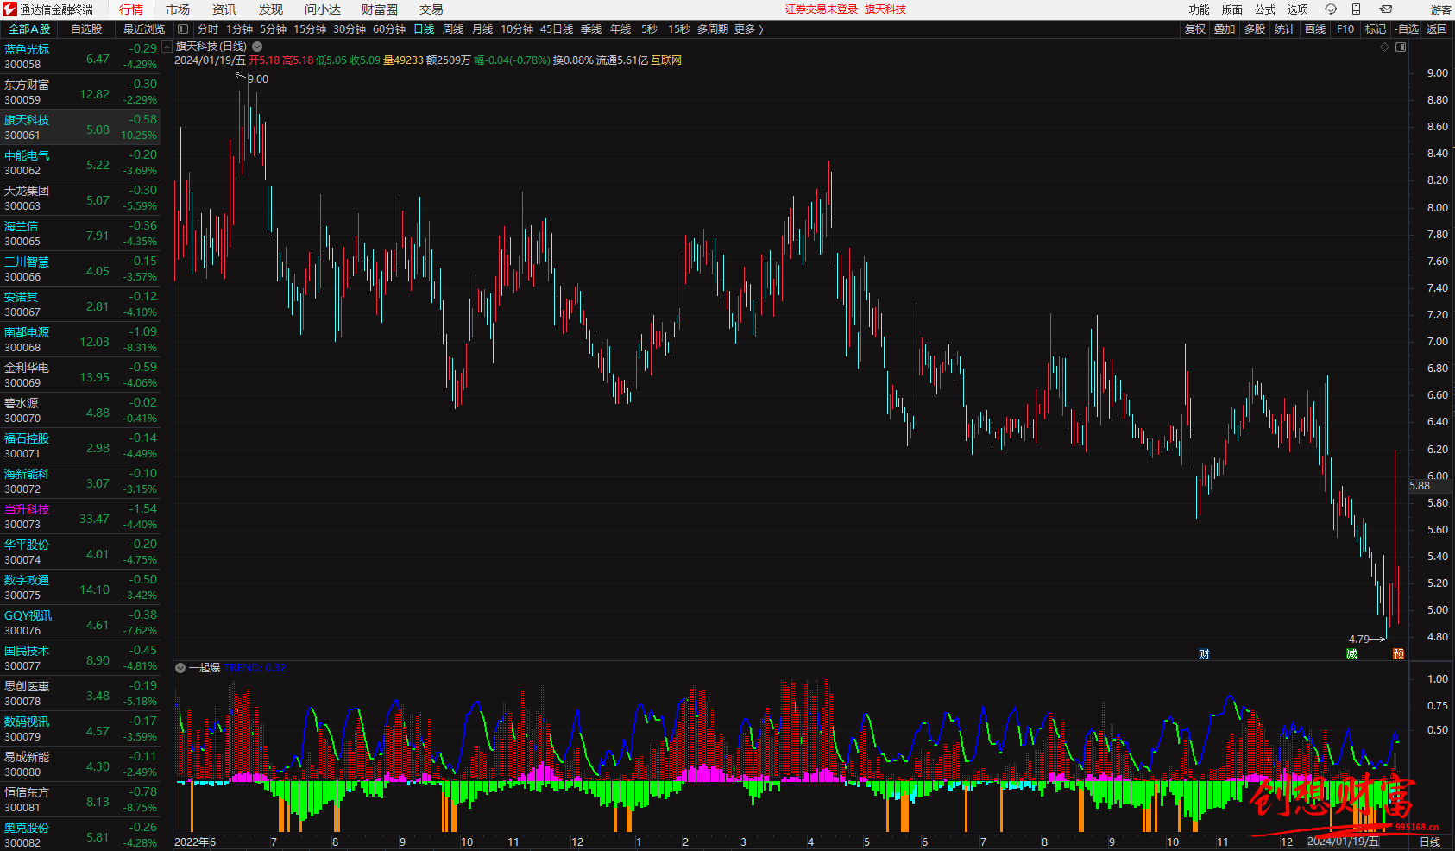Viewport: 1455px width, 851px height.
Task: Open the 版面 menu
Action: click(1232, 9)
